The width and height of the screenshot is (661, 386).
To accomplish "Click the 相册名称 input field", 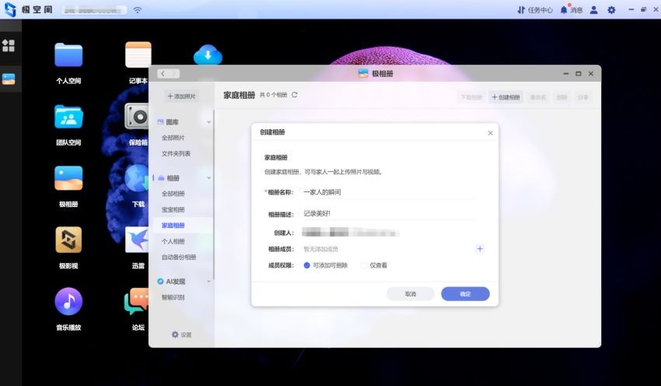I will point(389,192).
